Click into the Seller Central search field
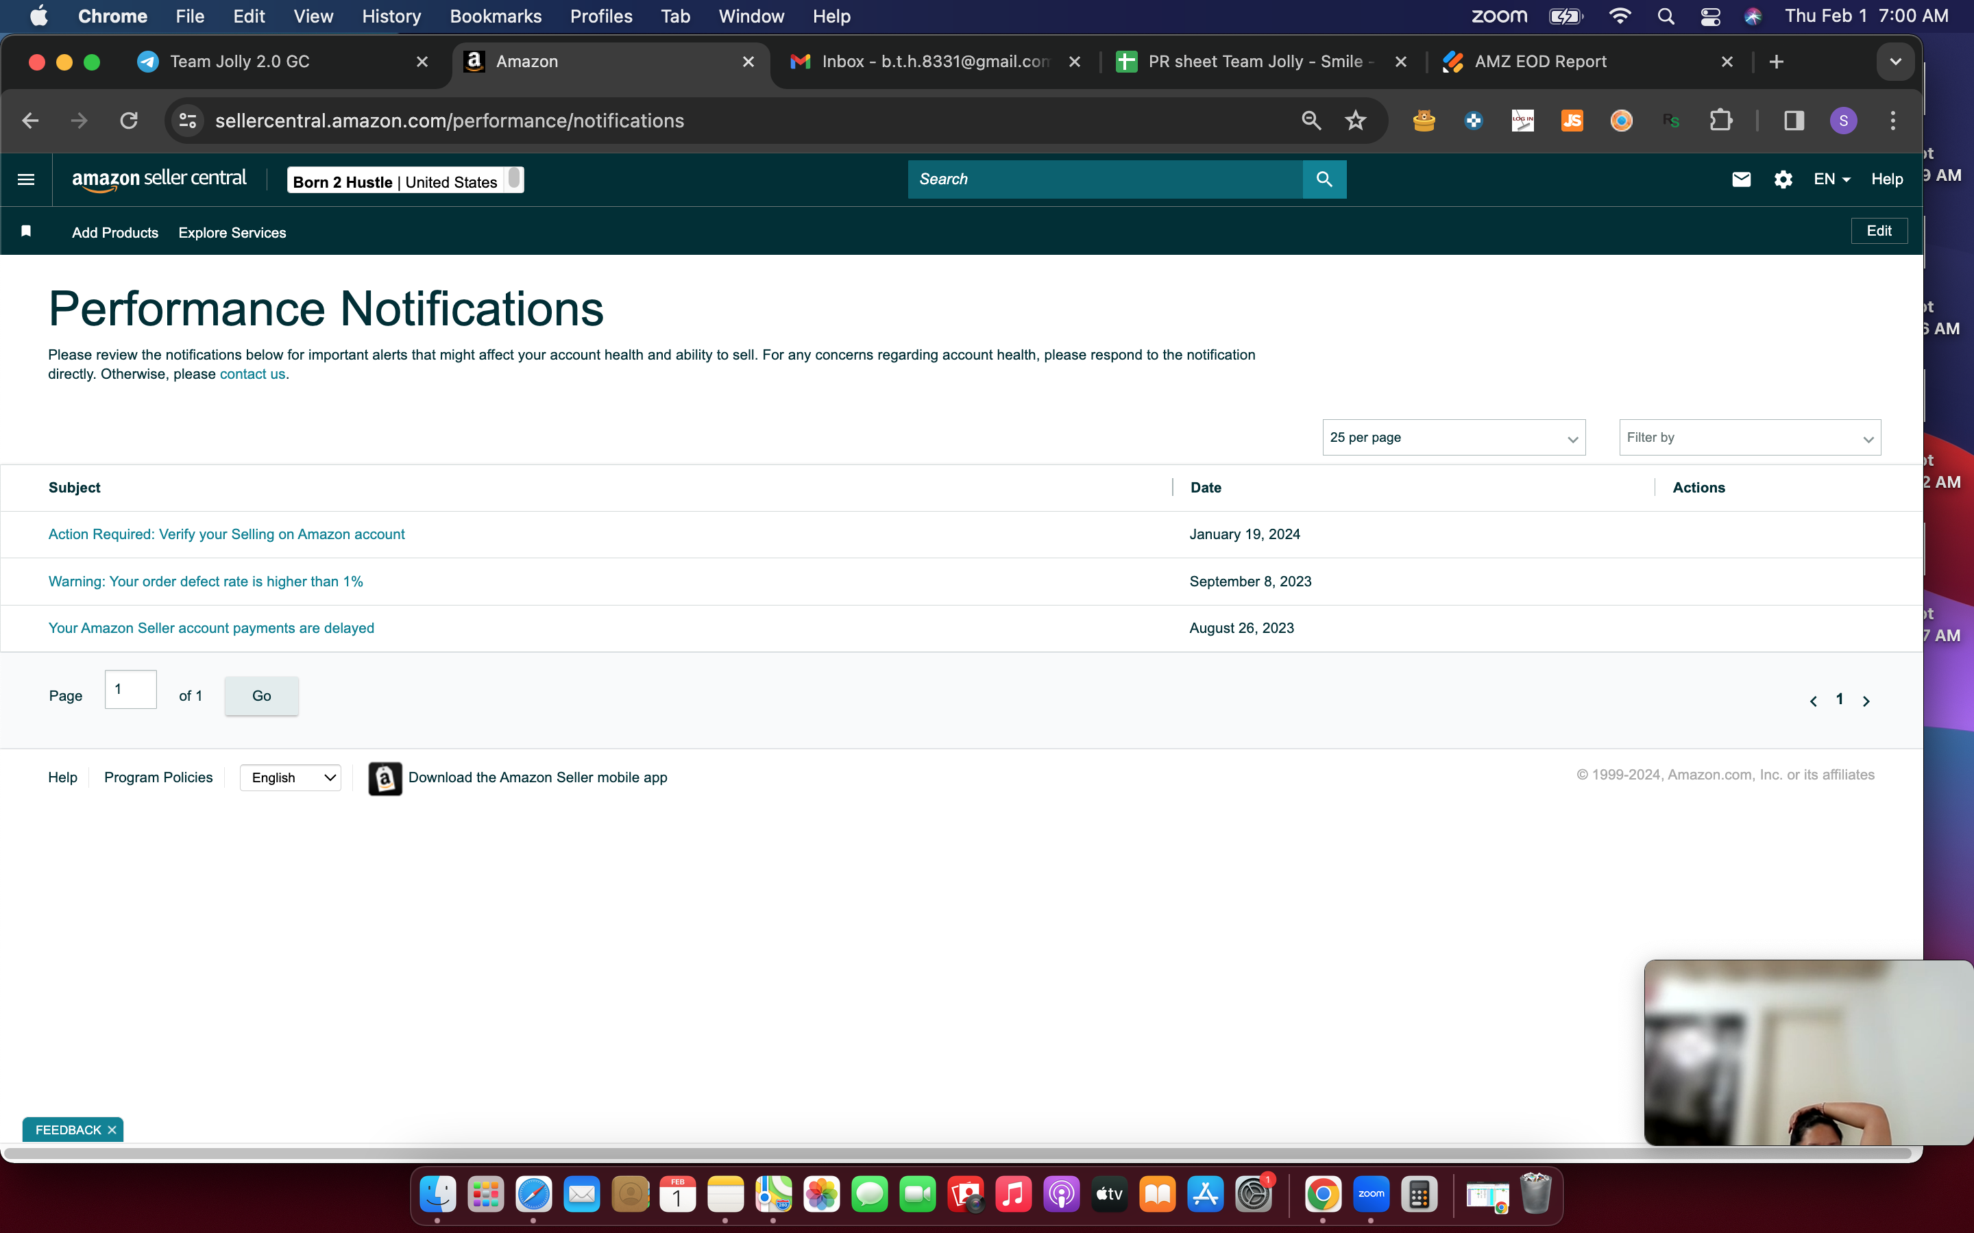The image size is (1974, 1233). 1106,179
